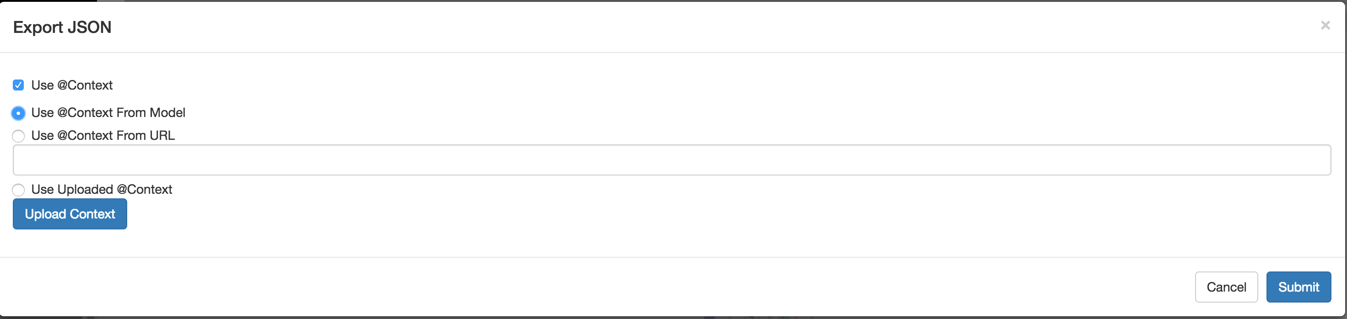Image resolution: width=1347 pixels, height=319 pixels.
Task: Click the empty radio circle above Upload Context
Action: [18, 190]
